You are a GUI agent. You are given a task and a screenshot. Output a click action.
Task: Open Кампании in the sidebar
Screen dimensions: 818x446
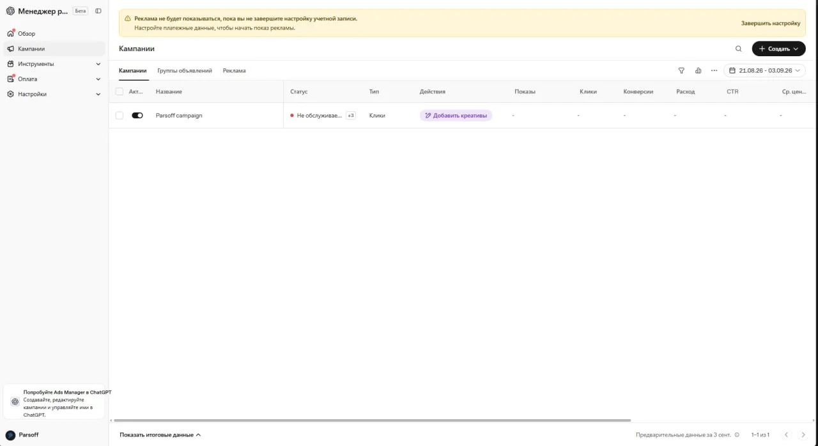coord(54,49)
